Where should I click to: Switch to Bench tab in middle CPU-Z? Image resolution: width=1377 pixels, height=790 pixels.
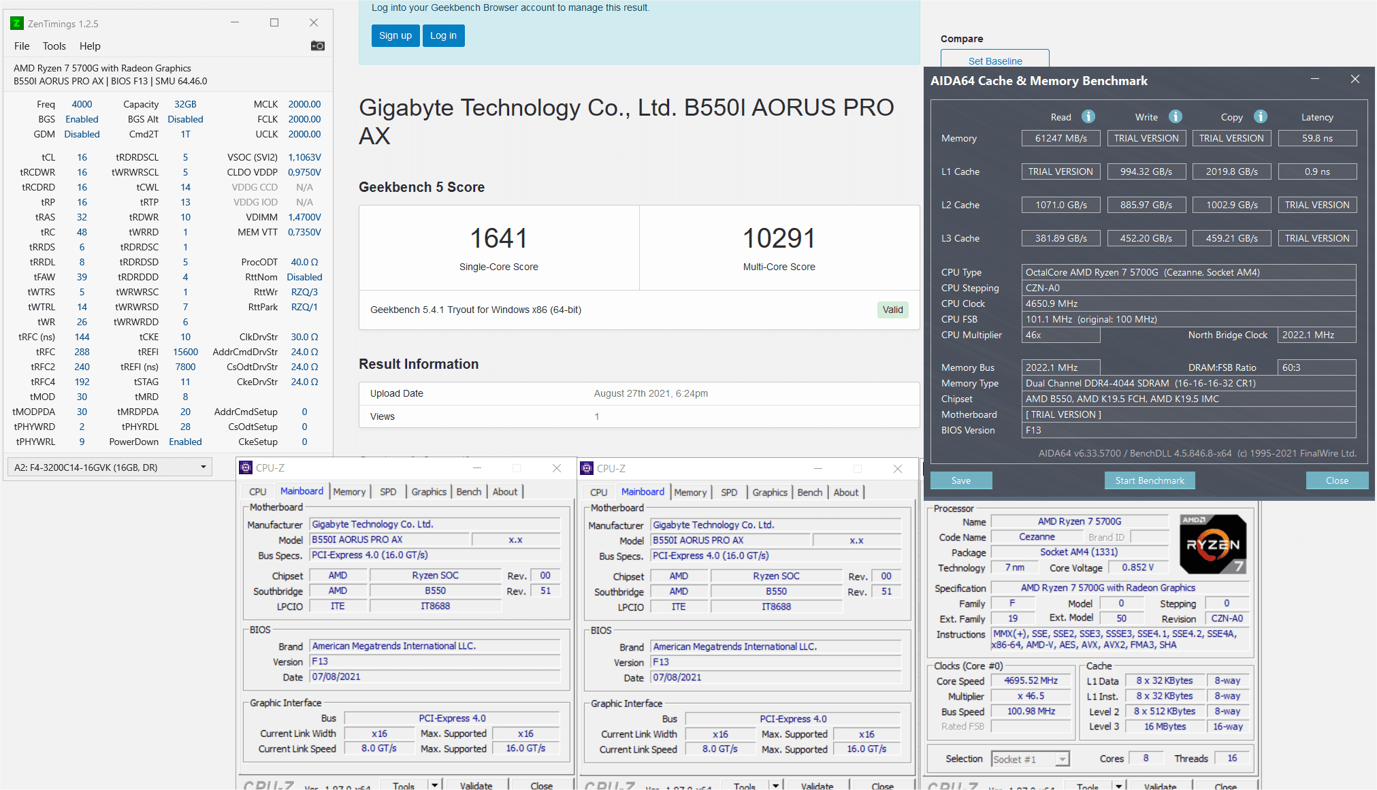pos(809,492)
